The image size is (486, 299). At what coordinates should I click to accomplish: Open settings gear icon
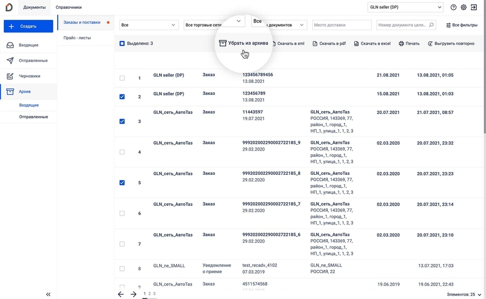(463, 8)
